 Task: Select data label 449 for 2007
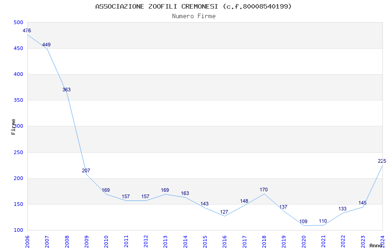pyautogui.click(x=46, y=45)
